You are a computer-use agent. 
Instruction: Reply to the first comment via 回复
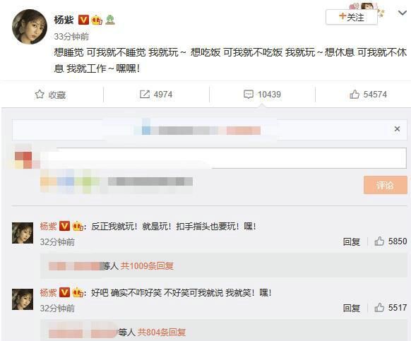point(352,241)
